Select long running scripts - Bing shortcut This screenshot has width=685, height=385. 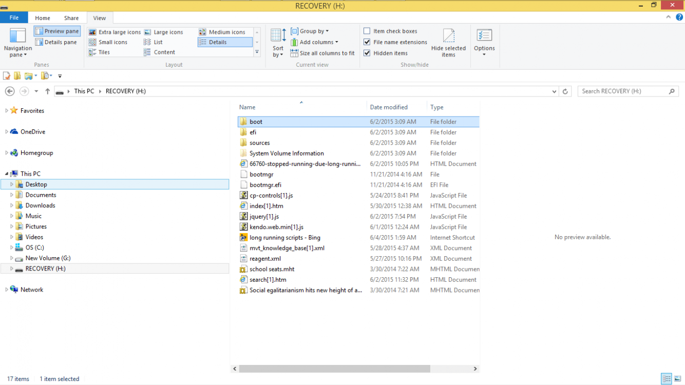358,237
